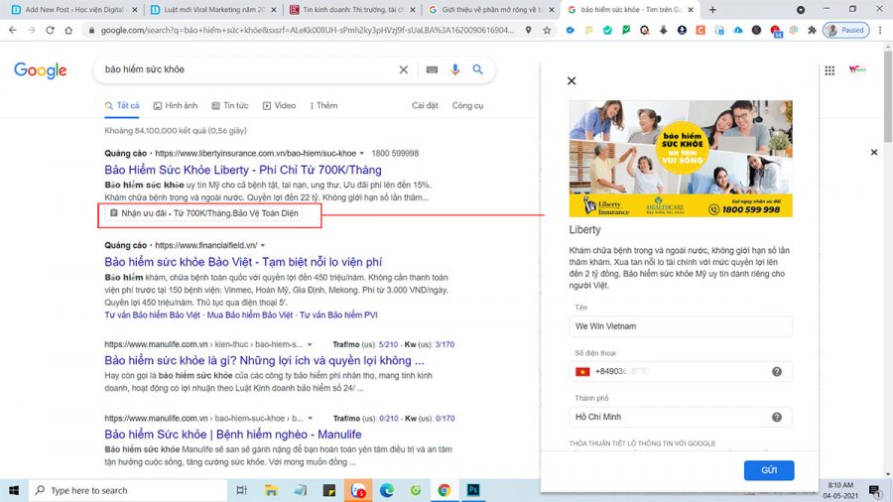
Task: Open Tư vấn Bảo hiểm PVI sitelink
Action: pos(338,314)
